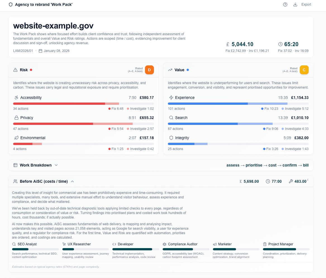Click the Export text button
The height and width of the screenshot is (278, 326).
pyautogui.click(x=306, y=4)
